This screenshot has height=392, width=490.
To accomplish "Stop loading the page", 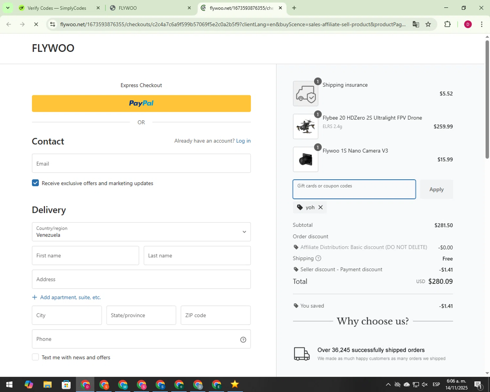I will 36,24.
